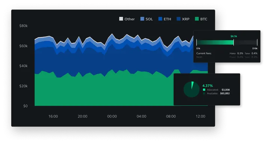
Task: Toggle the Other series legend swatch
Action: (x=121, y=19)
